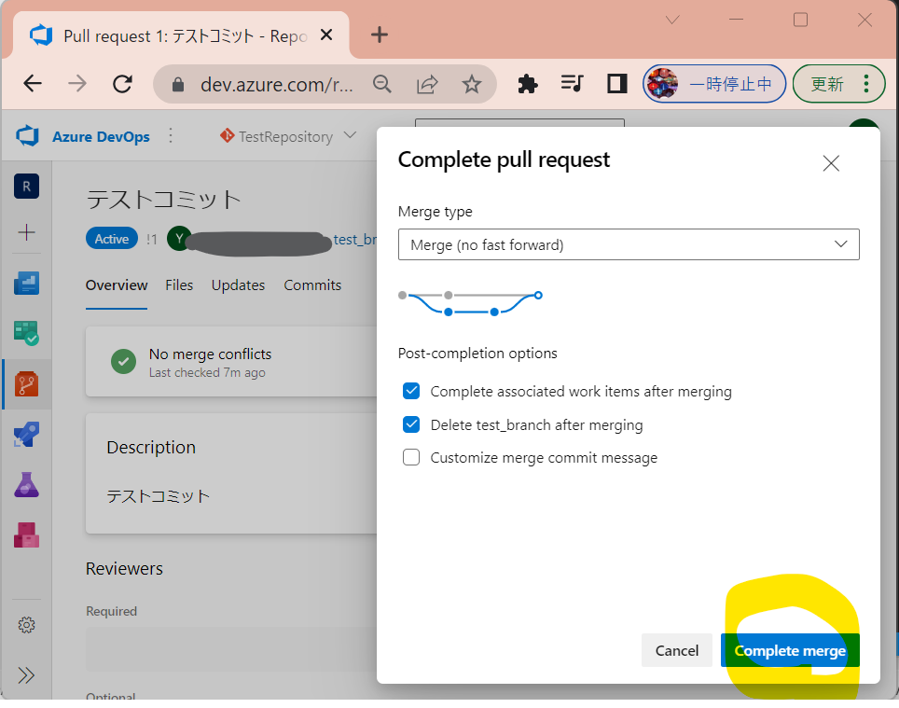The width and height of the screenshot is (899, 708).
Task: Open the Pipelines rocket icon
Action: [x=26, y=434]
